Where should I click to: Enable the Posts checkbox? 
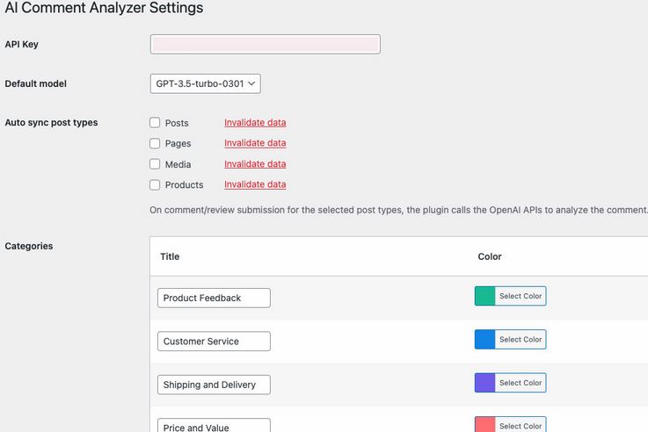point(155,123)
